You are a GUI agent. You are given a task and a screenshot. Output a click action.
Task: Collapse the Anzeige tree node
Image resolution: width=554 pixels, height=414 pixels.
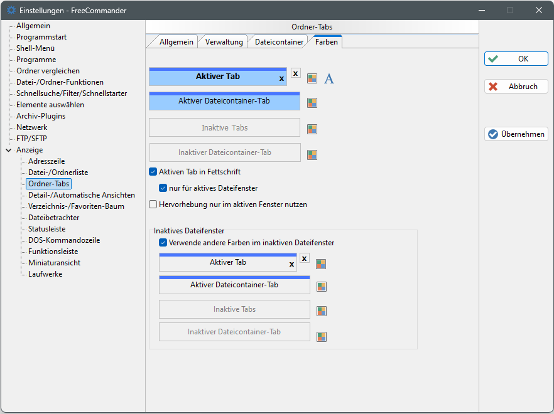tap(8, 150)
